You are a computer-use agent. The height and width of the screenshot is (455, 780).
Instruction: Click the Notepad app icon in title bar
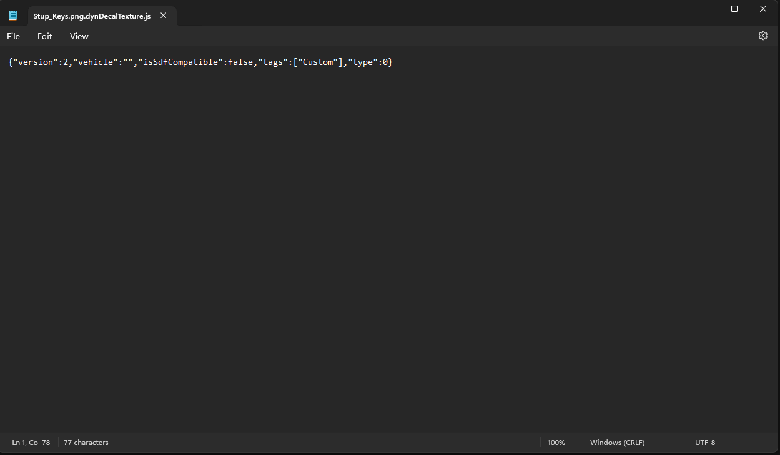point(13,16)
